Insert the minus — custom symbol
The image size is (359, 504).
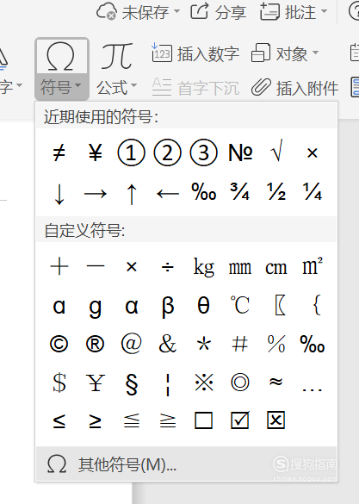tap(96, 266)
